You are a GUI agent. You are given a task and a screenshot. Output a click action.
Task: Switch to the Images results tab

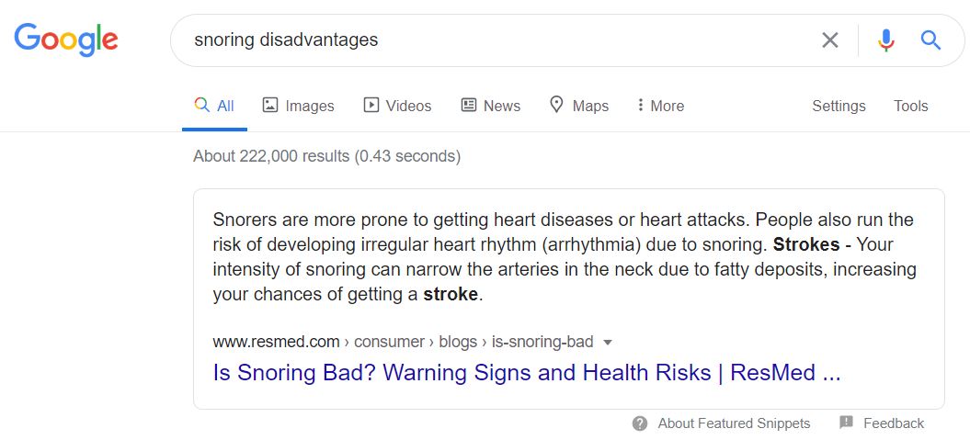click(299, 106)
